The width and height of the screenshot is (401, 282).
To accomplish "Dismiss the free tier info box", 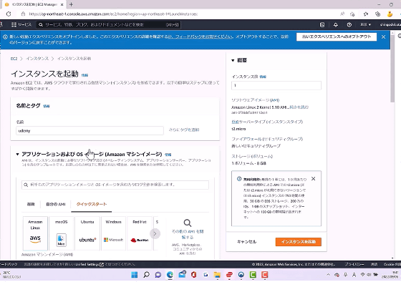I will pos(313,179).
